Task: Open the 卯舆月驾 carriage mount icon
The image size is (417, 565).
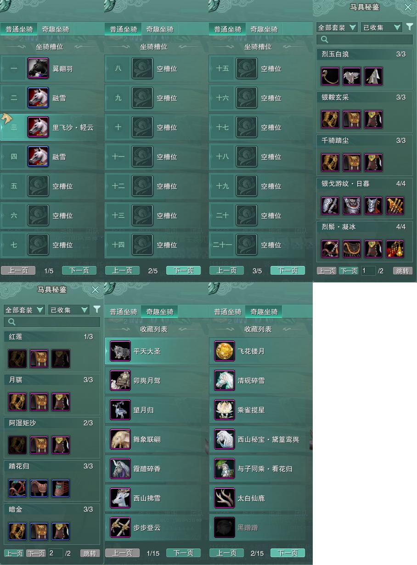Action: click(121, 381)
